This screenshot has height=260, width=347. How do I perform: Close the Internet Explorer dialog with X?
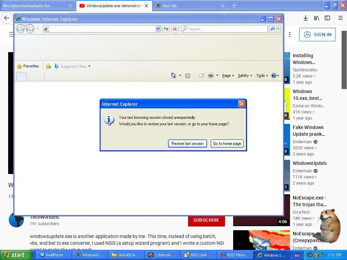241,104
